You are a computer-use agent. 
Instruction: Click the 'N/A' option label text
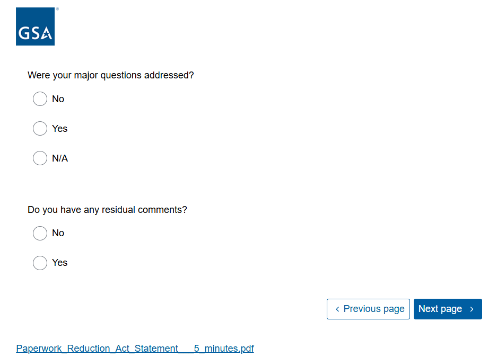60,158
